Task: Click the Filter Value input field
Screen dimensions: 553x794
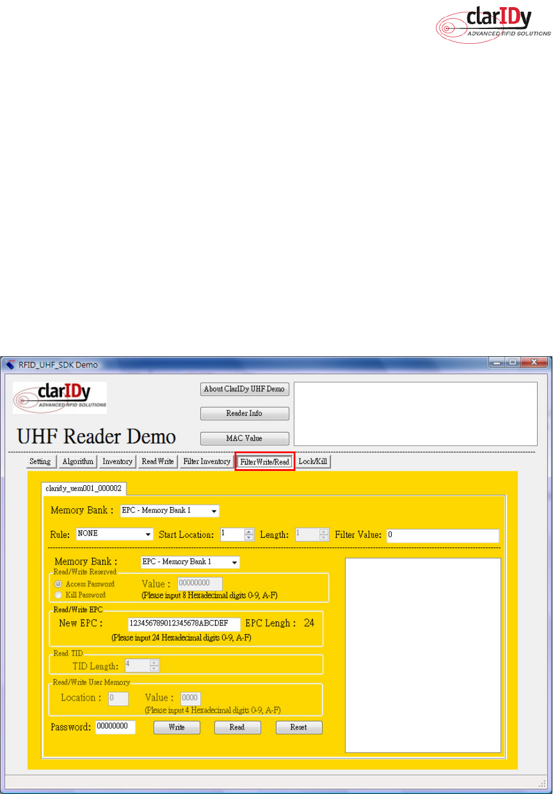Action: click(443, 535)
